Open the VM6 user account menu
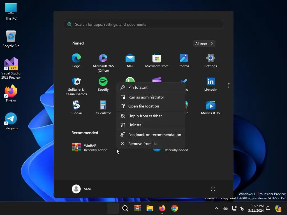 82,189
